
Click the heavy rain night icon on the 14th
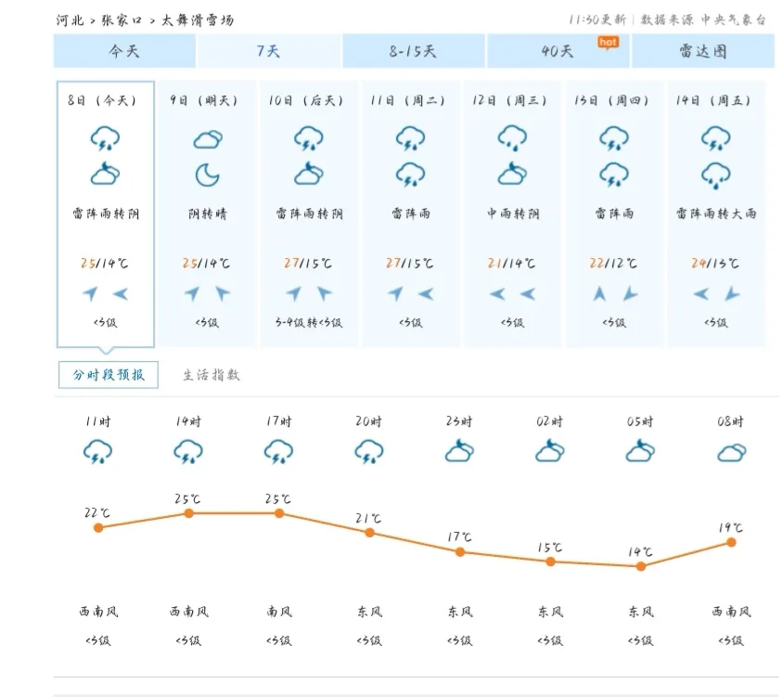(716, 175)
